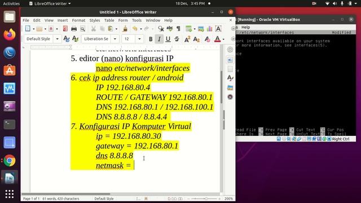Viewport: 361px width, 203px height.
Task: Click Page 1 of 1 status field
Action: click(x=32, y=198)
